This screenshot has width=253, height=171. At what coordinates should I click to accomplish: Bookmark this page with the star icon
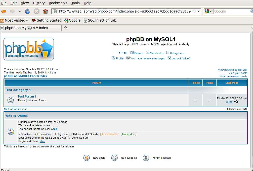point(194,11)
